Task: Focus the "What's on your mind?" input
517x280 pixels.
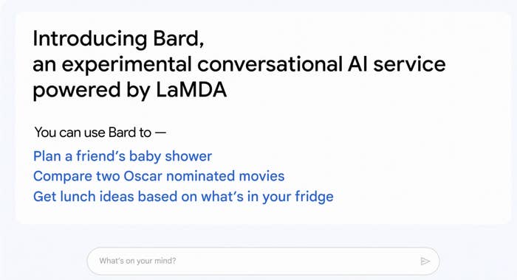Action: click(x=263, y=262)
